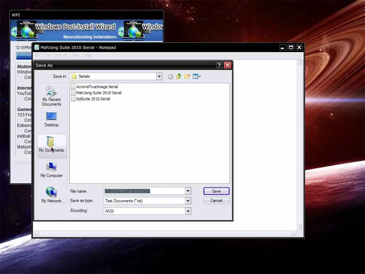Screen dimensions: 365x274
Task: Click Notepad's horizontal scrollbar left arrow
Action: tap(37, 233)
